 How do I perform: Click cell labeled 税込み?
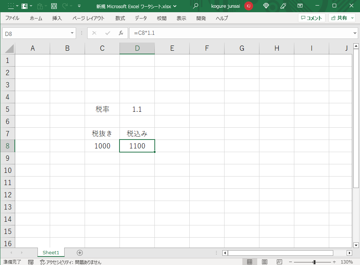pos(137,134)
